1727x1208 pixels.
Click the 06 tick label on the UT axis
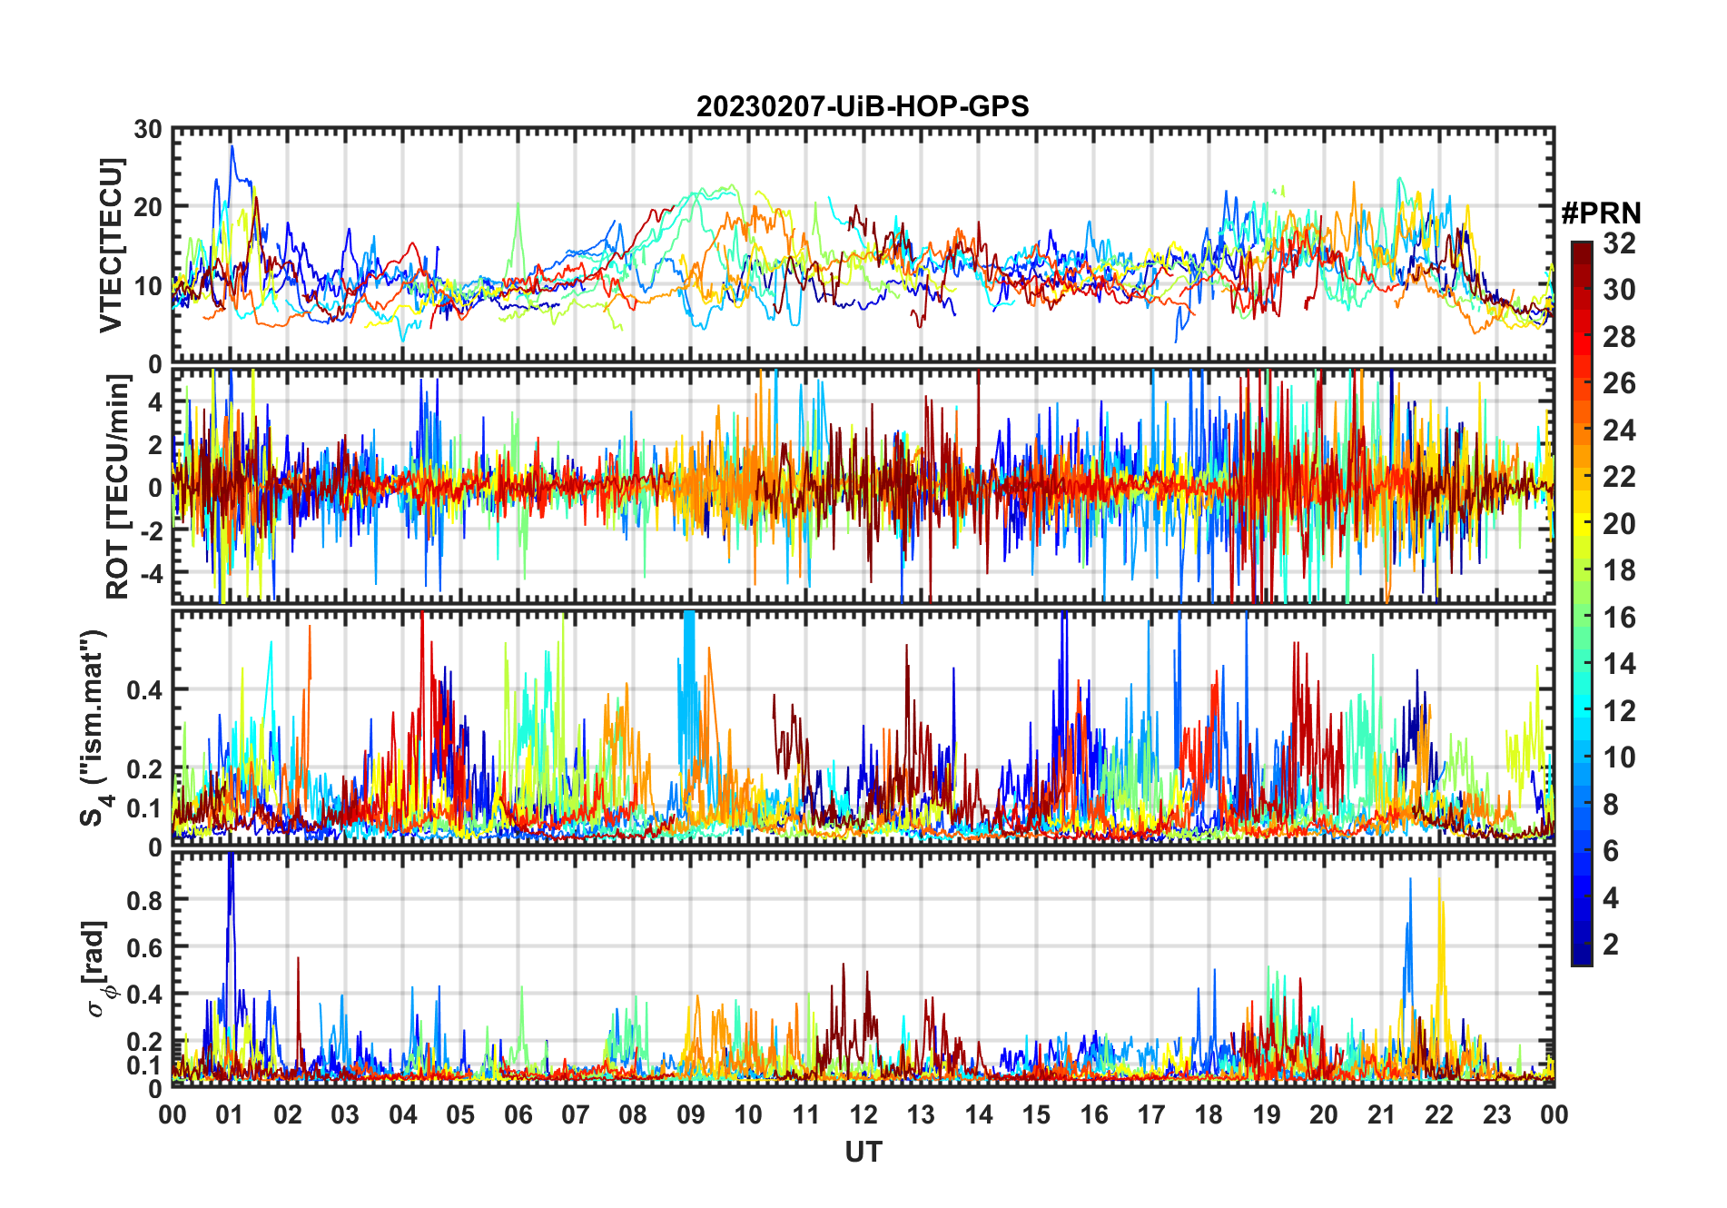pos(518,1114)
